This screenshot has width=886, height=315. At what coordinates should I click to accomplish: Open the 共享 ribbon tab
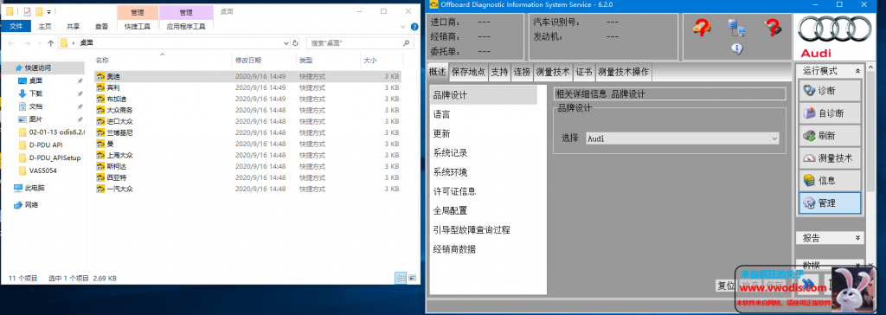point(74,26)
